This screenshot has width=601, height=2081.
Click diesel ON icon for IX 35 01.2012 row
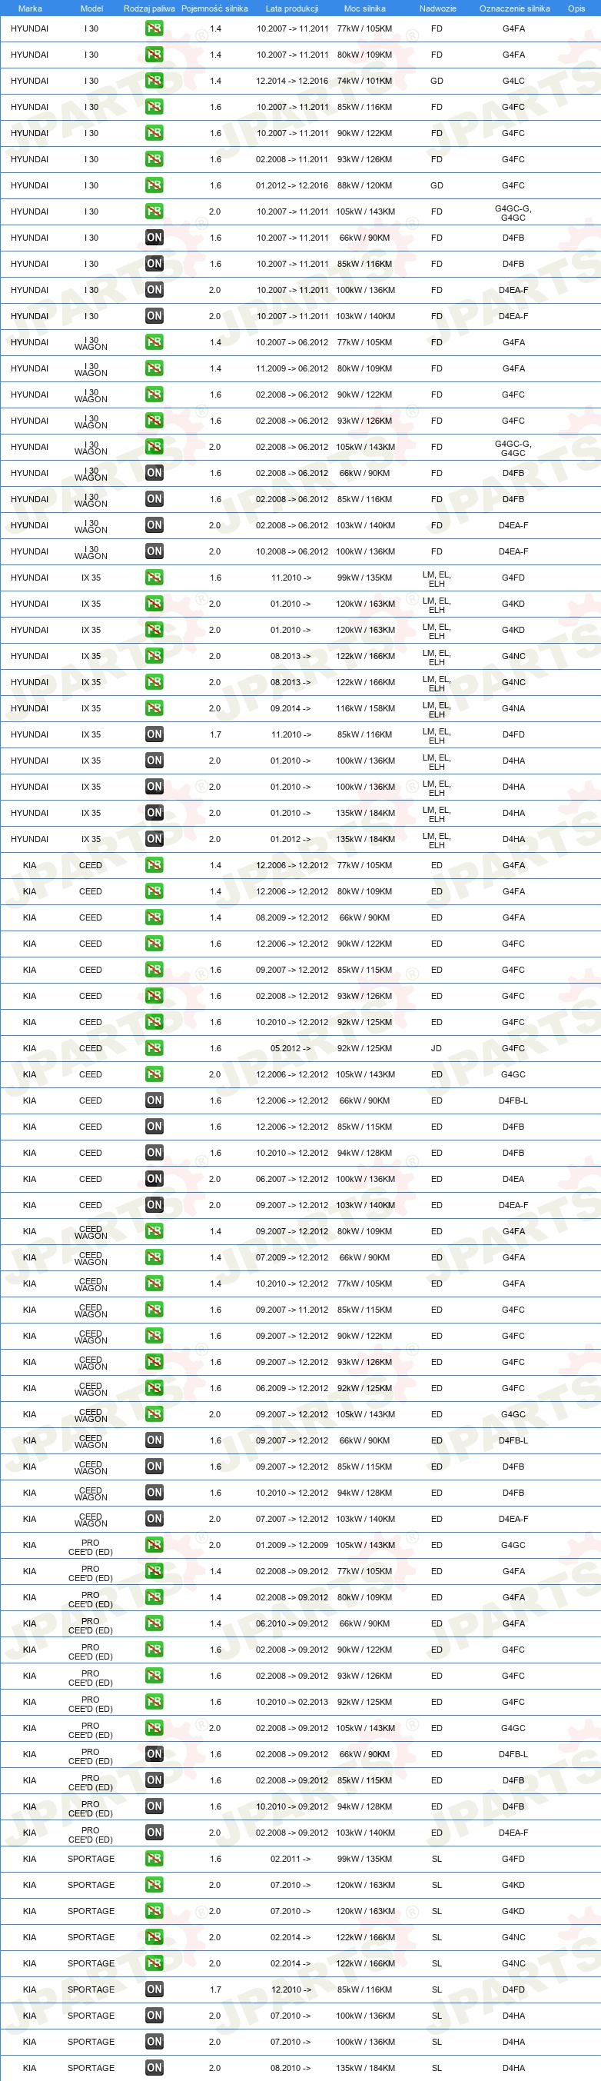pos(154,838)
